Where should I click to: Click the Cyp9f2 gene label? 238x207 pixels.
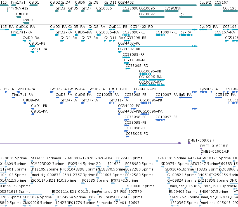205,3
